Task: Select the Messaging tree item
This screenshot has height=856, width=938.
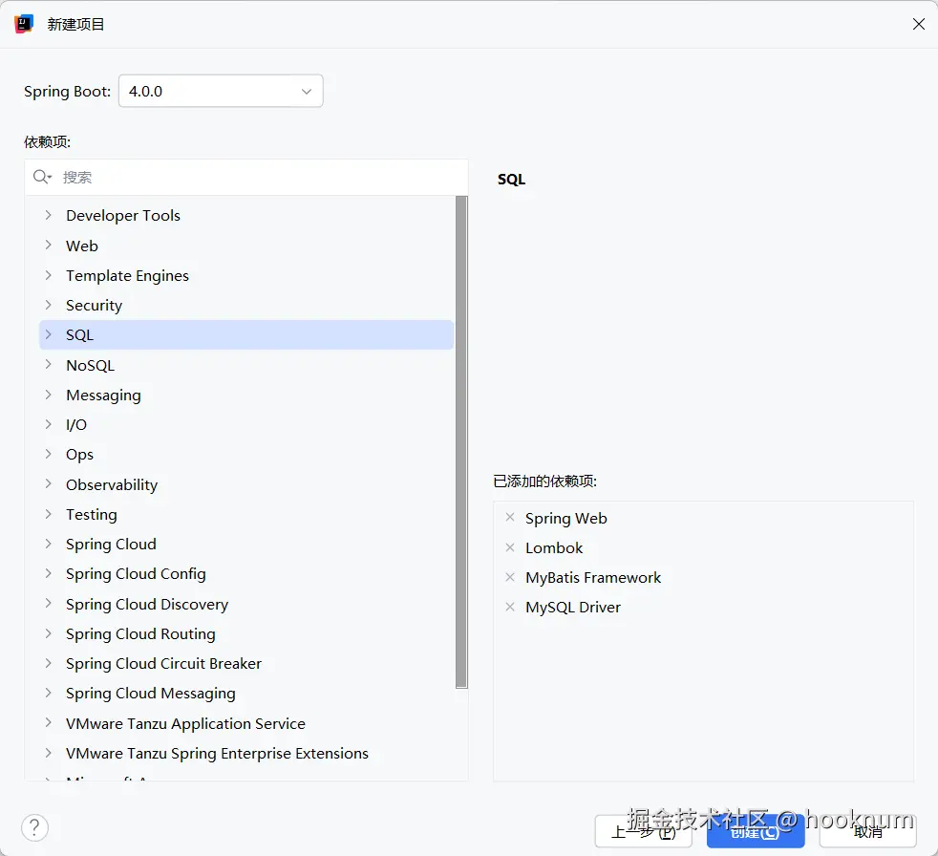Action: point(103,396)
